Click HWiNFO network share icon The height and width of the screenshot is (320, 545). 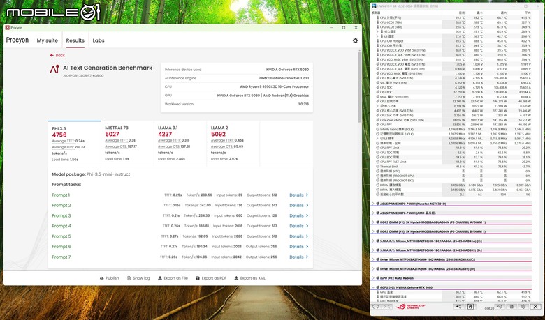[459, 307]
